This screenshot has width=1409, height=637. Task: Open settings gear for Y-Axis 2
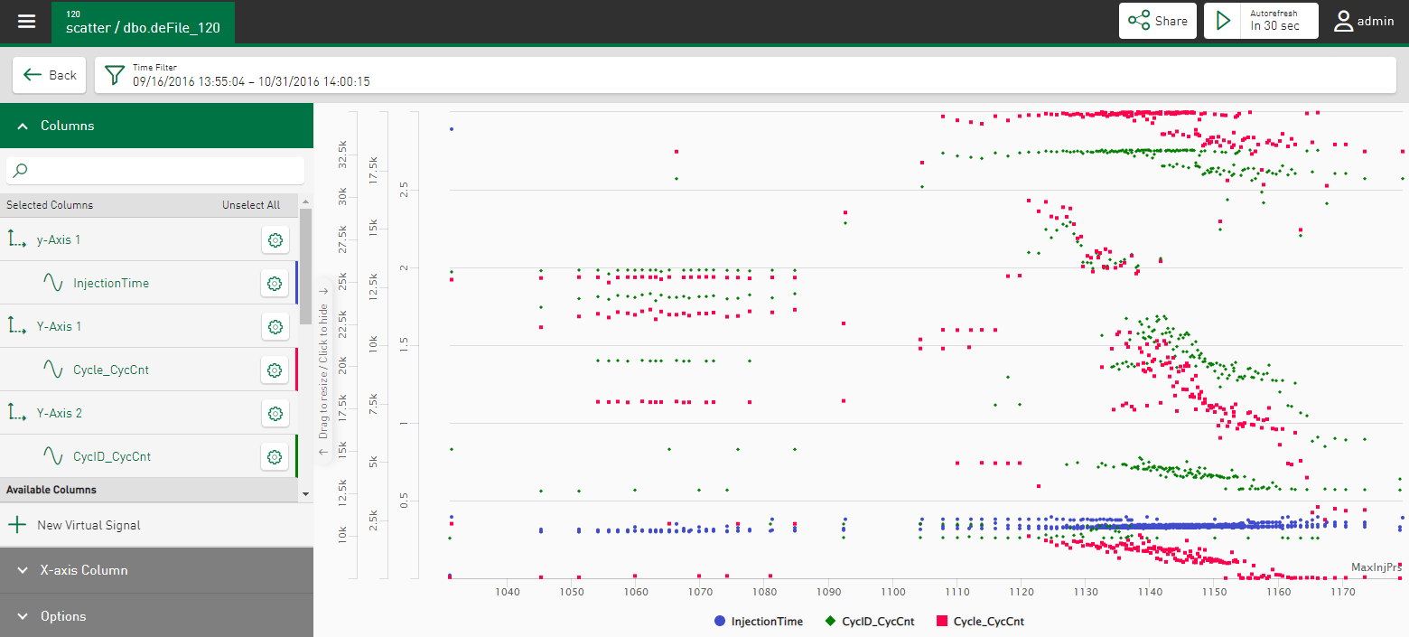275,413
